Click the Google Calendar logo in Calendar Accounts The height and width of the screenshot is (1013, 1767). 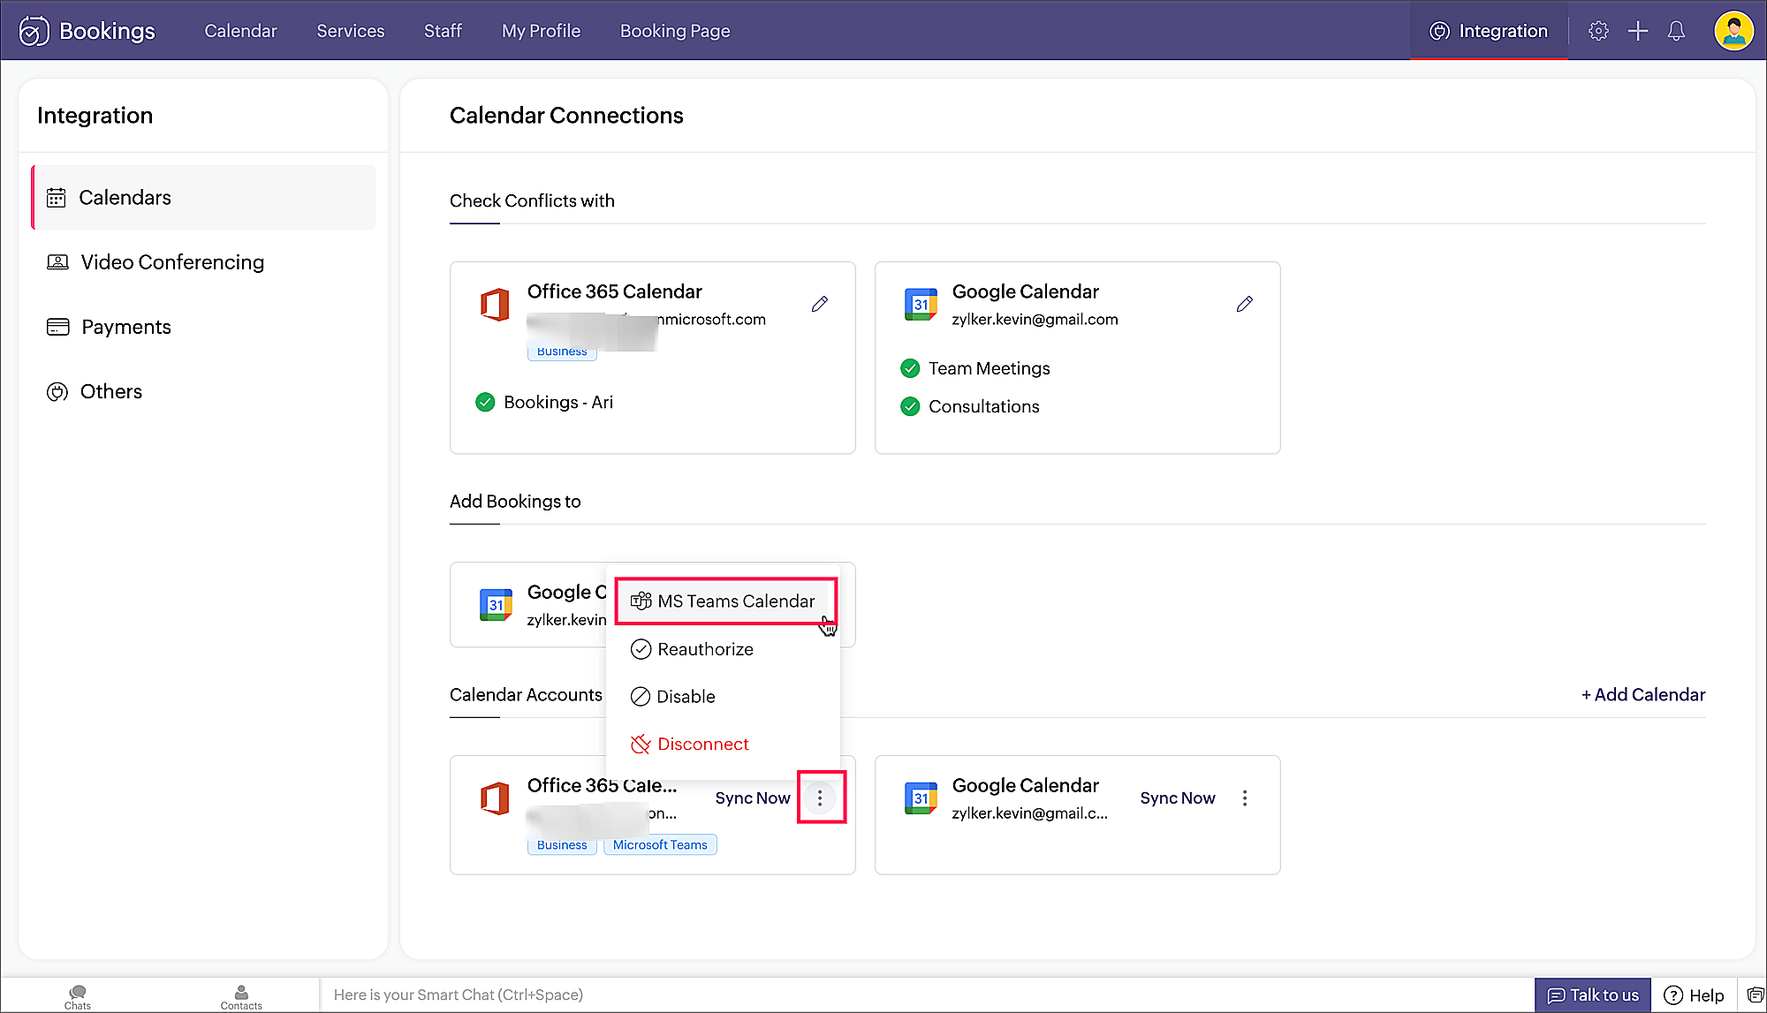tap(921, 798)
